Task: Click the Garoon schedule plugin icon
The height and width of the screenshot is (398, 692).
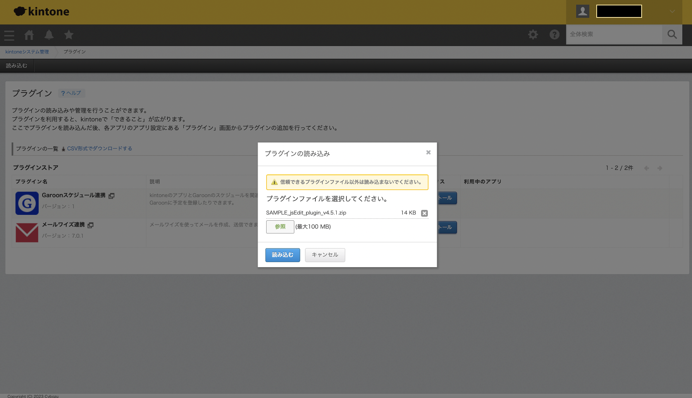Action: 27,203
